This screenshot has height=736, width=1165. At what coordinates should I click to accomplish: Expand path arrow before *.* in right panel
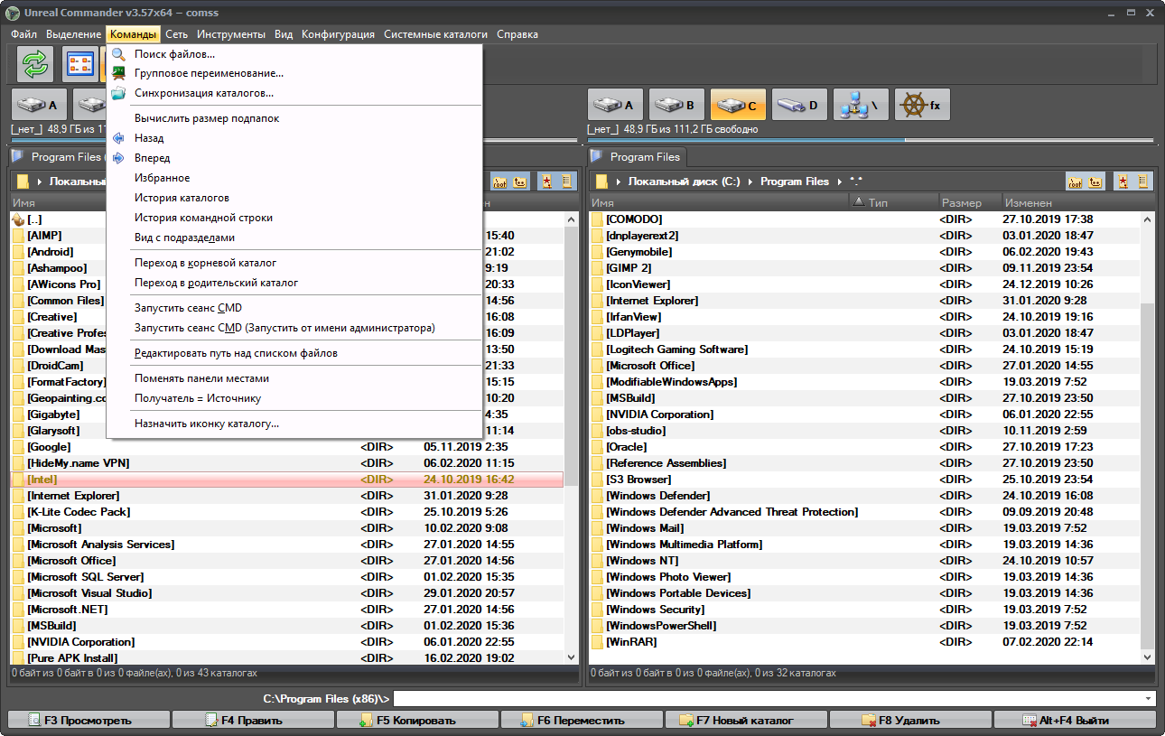click(840, 182)
